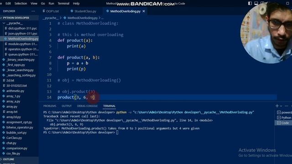This screenshot has width=292, height=164.
Task: Open array.py file
Action: coord(12,107)
